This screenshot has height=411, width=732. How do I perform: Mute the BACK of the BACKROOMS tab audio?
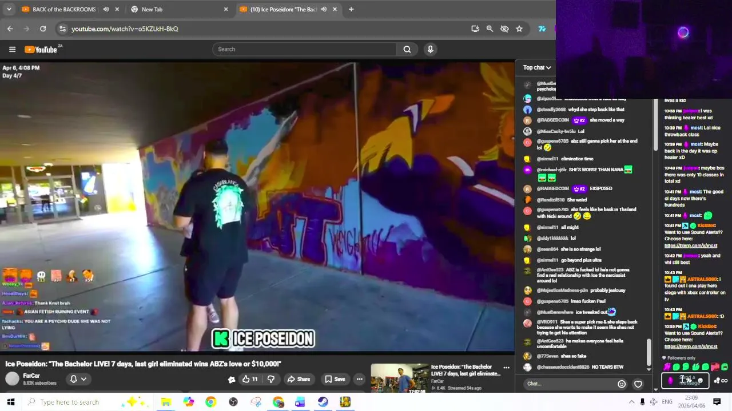coord(106,9)
